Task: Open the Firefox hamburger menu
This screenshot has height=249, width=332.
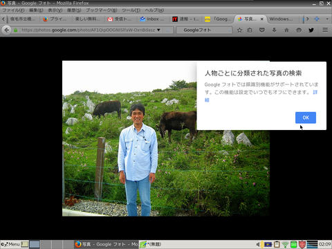Action: point(325,30)
